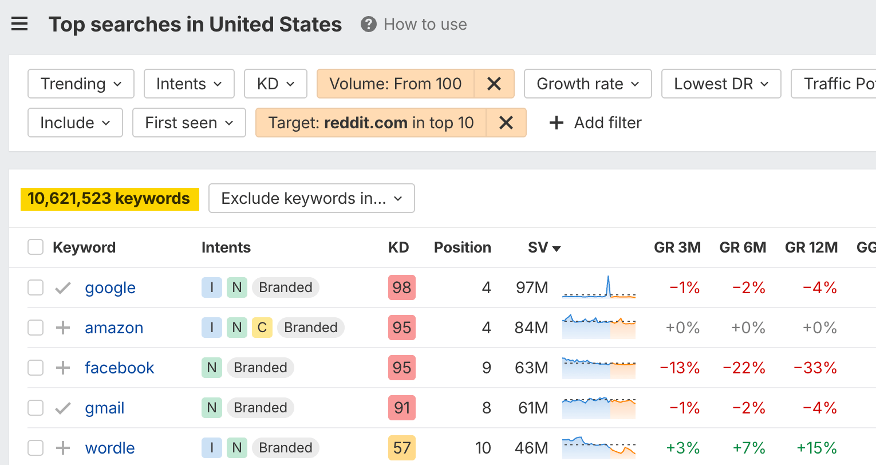This screenshot has height=465, width=876.
Task: Click the facebook keyword link
Action: [119, 368]
